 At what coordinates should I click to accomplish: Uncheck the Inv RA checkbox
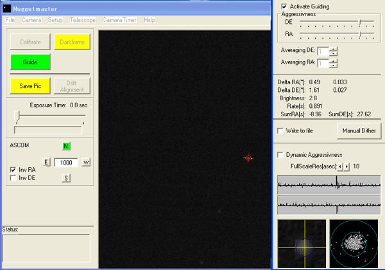pyautogui.click(x=14, y=170)
